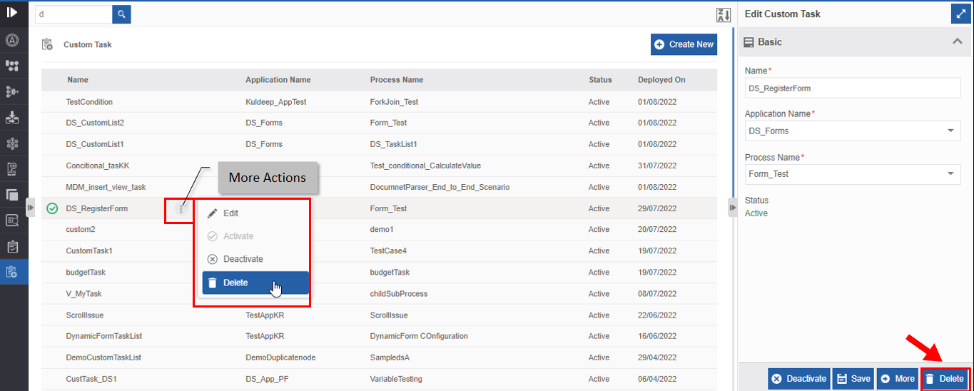The image size is (974, 391).
Task: Click the left panel collapse handle
Action: point(30,207)
